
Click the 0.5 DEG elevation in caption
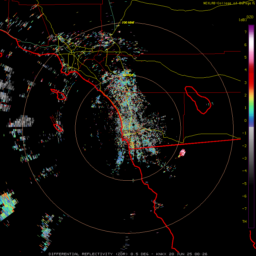coord(140,254)
